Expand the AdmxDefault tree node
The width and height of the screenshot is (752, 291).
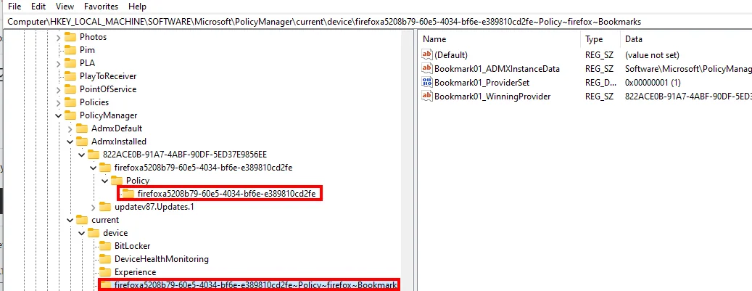point(70,128)
